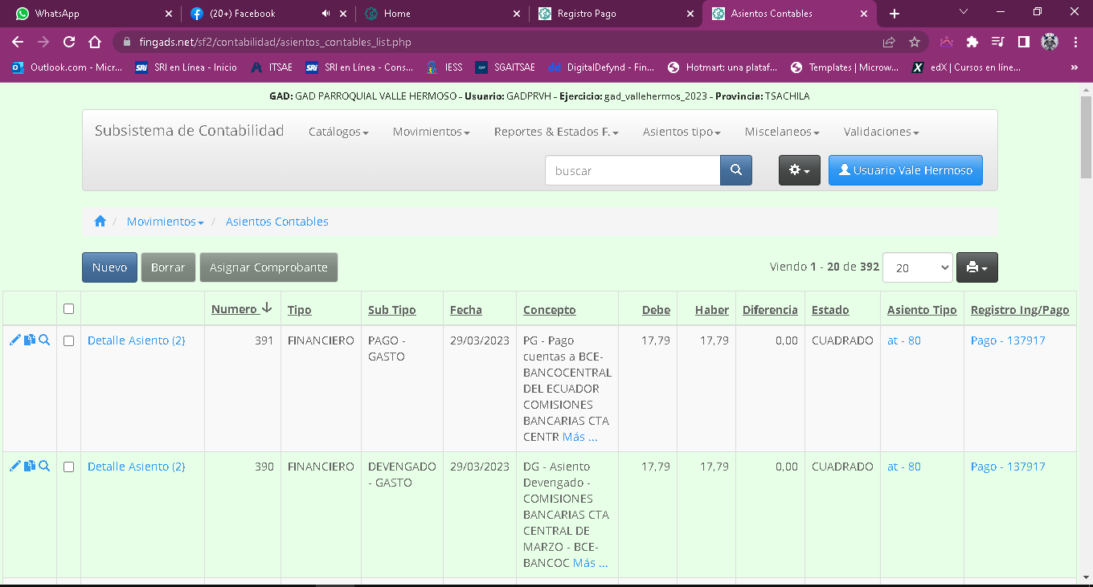The width and height of the screenshot is (1093, 587).
Task: Open the Pago - 137917 link for asiento 391
Action: tap(1008, 340)
